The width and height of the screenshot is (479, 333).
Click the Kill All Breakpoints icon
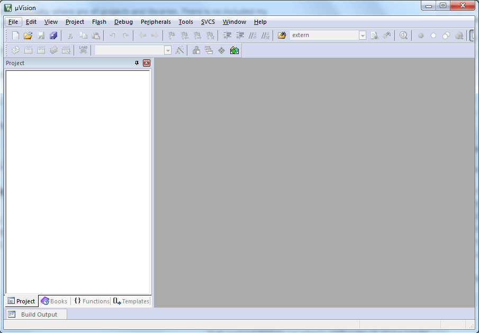pos(459,35)
